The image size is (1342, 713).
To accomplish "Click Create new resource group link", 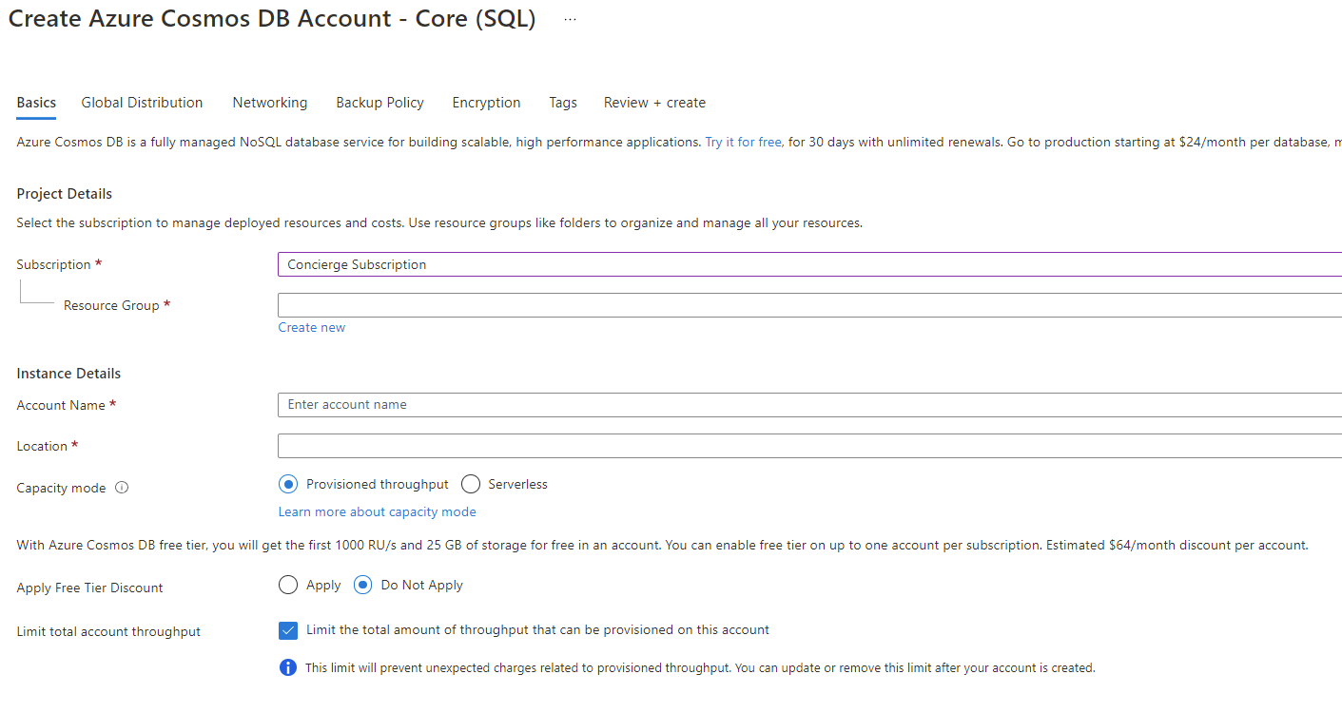I will coord(312,327).
